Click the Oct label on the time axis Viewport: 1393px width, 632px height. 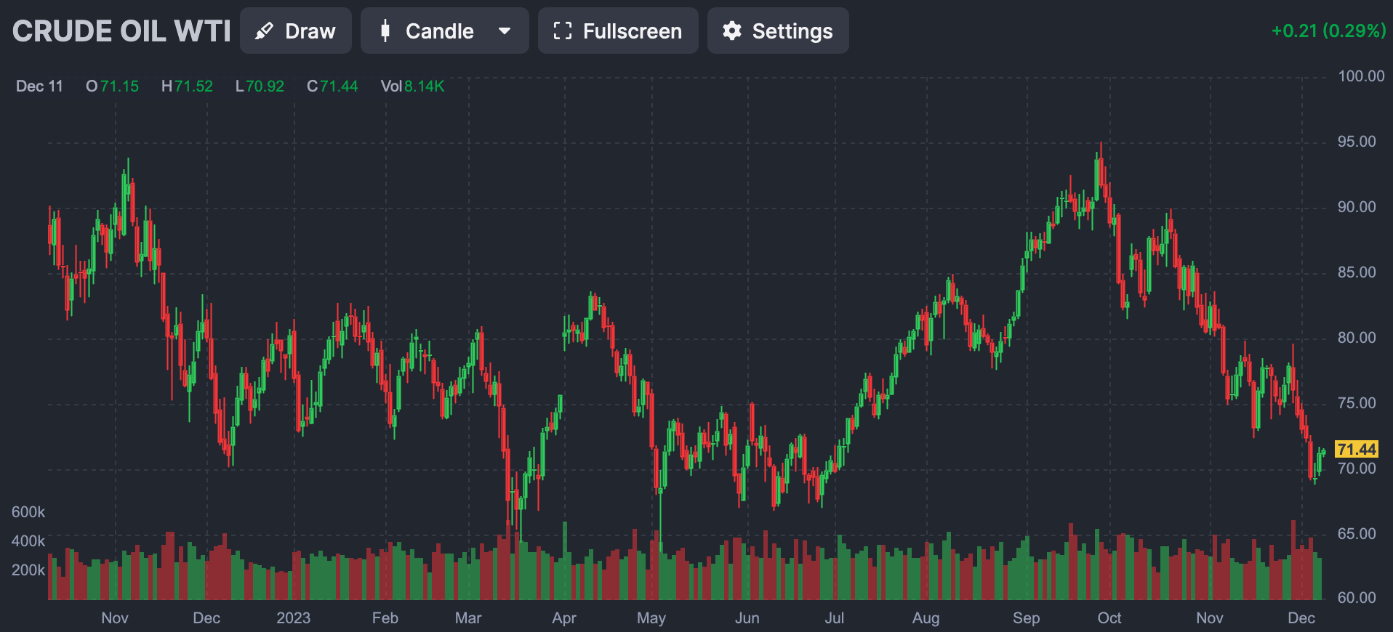coord(1109,618)
